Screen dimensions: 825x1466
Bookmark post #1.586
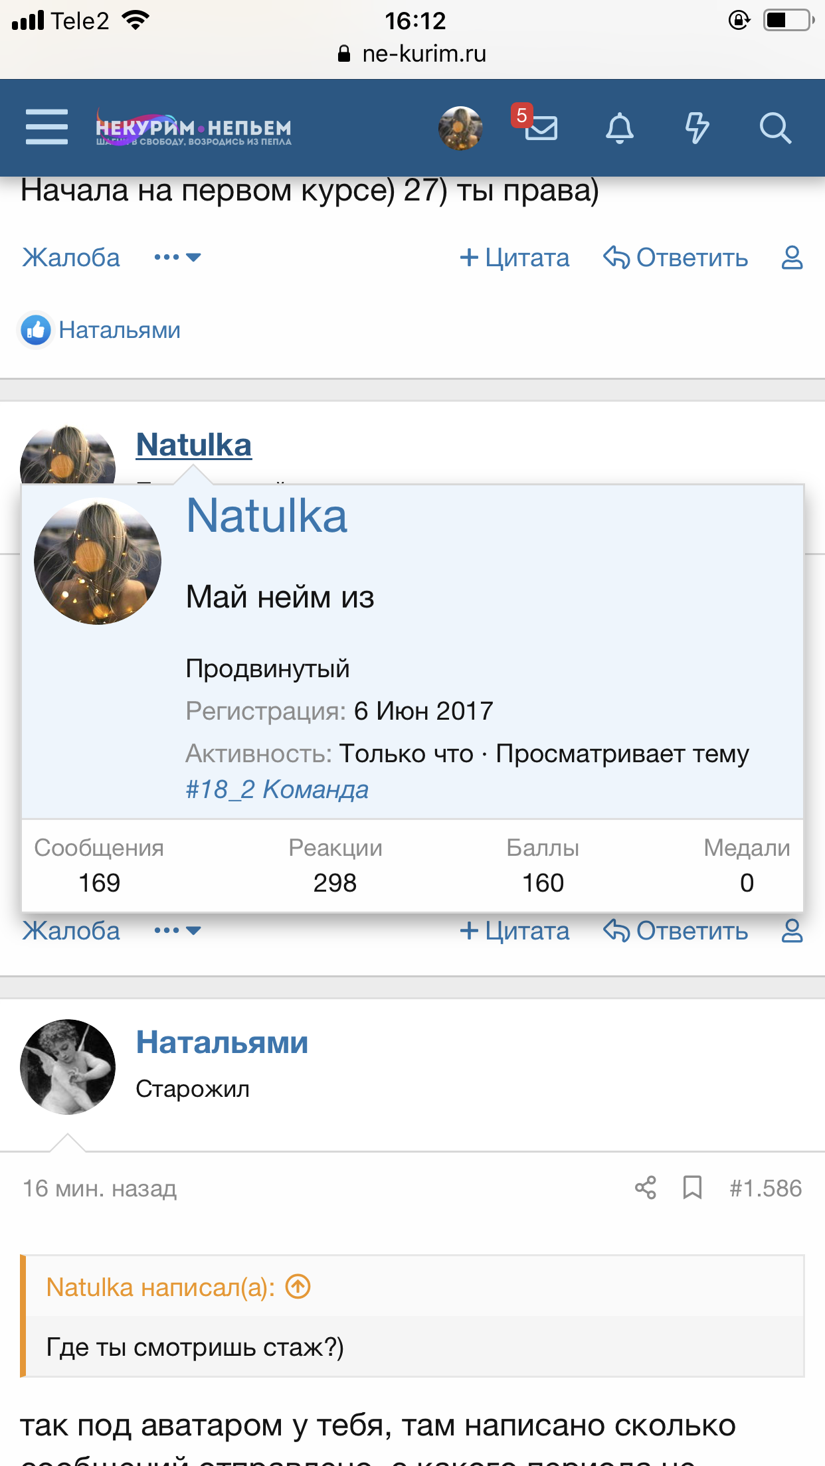tap(692, 1188)
